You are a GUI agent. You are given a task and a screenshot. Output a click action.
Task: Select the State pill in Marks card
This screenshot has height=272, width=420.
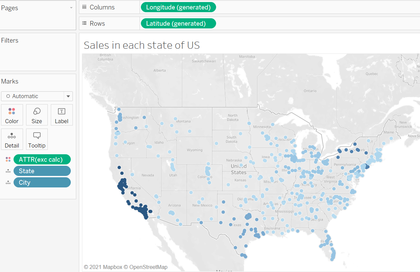(42, 171)
